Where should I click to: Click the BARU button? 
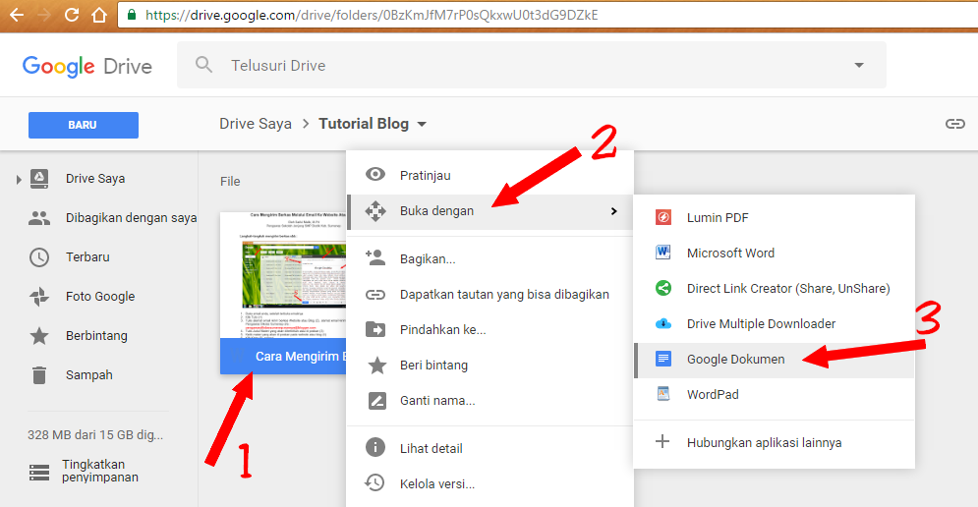tap(83, 125)
